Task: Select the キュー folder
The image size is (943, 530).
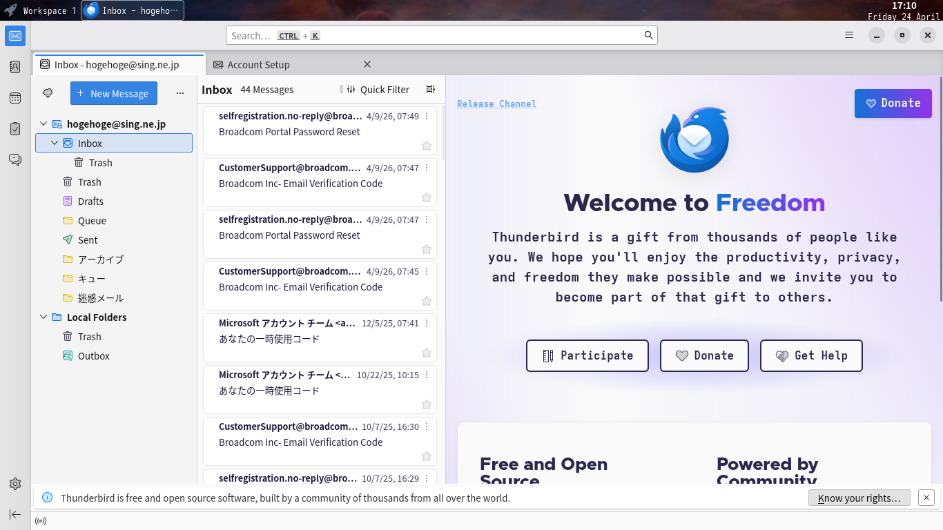Action: coord(92,279)
